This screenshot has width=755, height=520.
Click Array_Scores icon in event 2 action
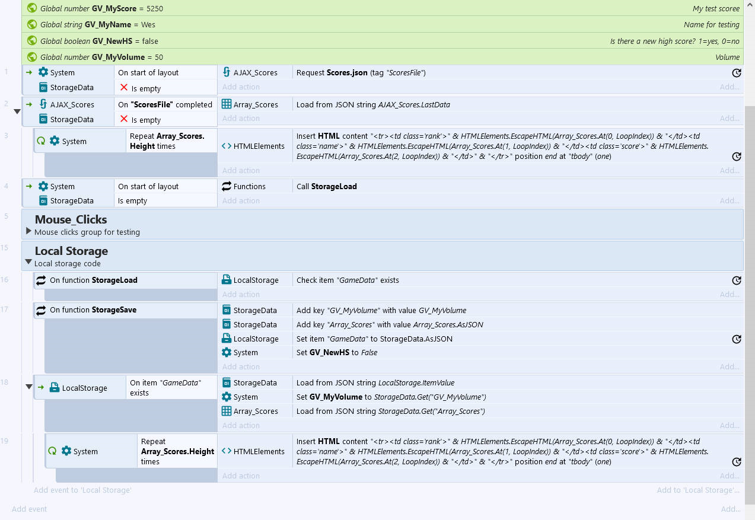[x=226, y=104]
